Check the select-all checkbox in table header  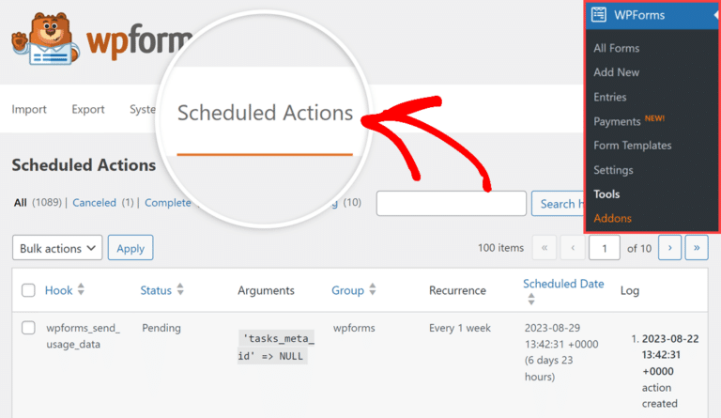pyautogui.click(x=28, y=290)
